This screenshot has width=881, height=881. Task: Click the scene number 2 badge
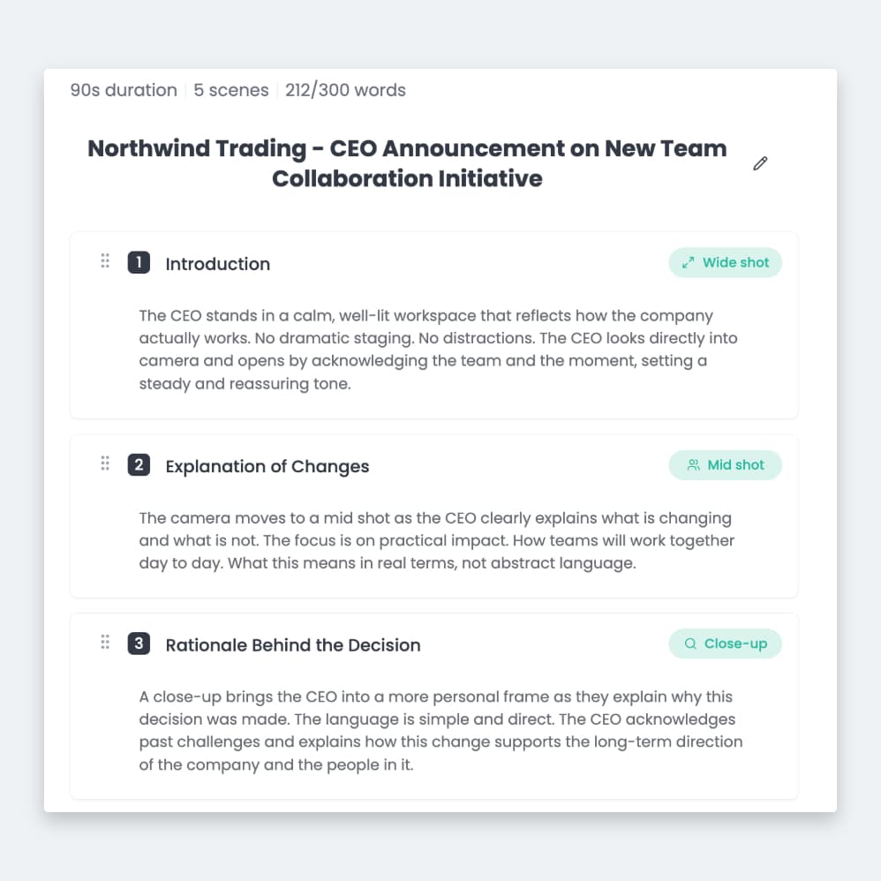pos(139,465)
